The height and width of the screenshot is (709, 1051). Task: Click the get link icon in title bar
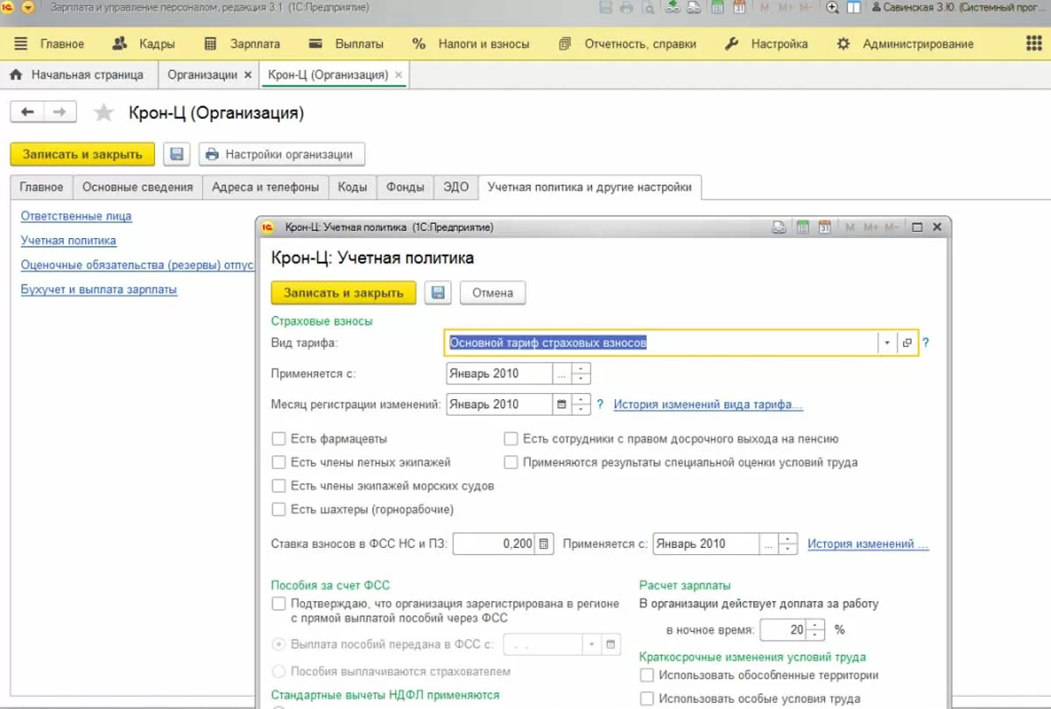(x=672, y=8)
